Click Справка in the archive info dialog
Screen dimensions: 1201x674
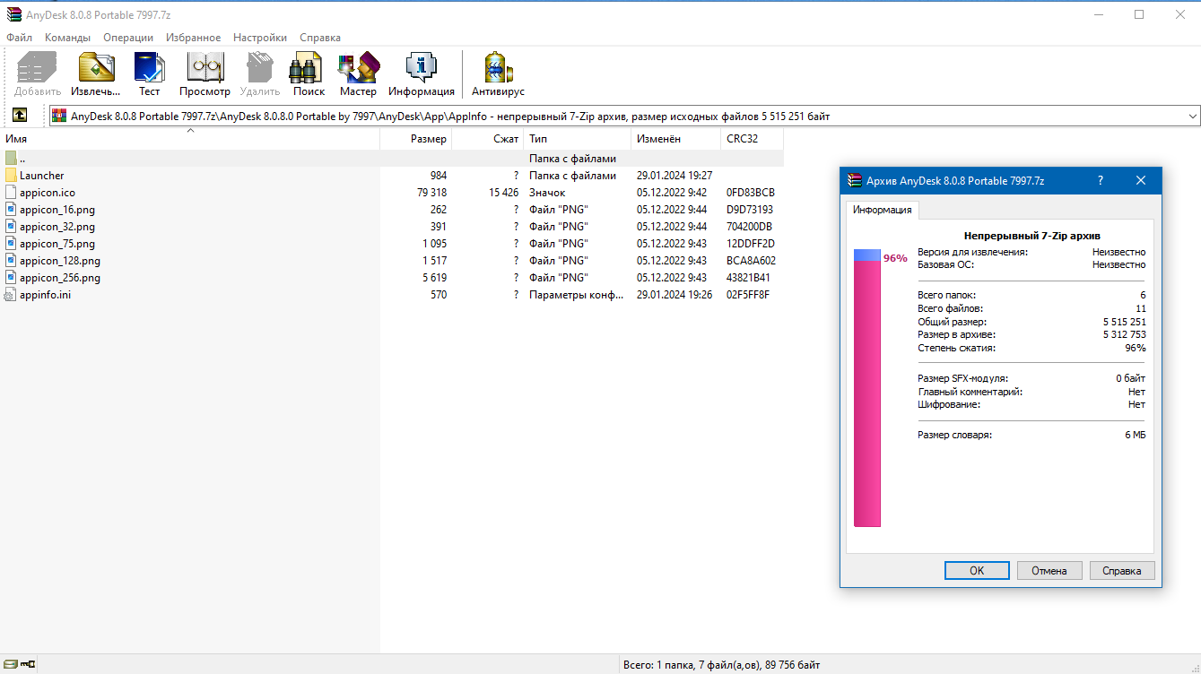[x=1121, y=570]
